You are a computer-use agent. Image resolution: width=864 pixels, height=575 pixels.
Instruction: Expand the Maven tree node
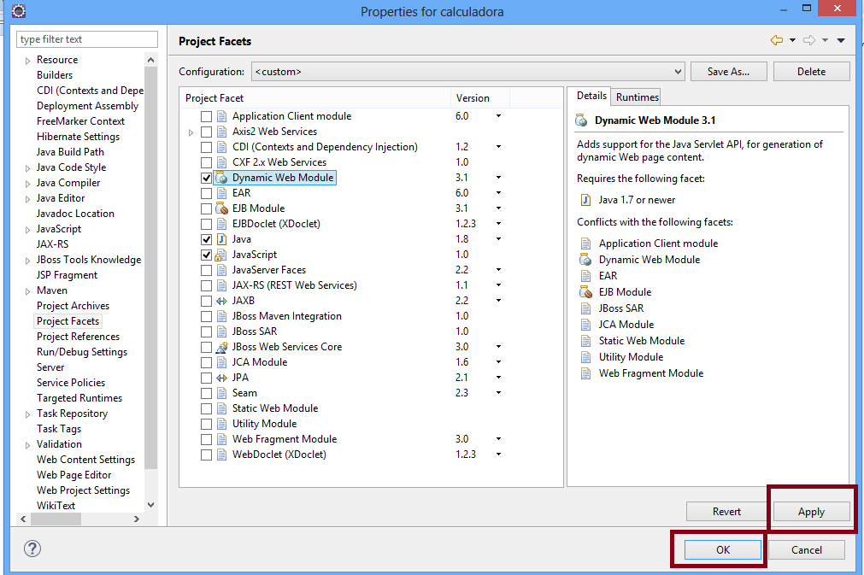coord(27,291)
